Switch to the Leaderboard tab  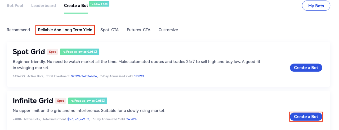click(43, 6)
